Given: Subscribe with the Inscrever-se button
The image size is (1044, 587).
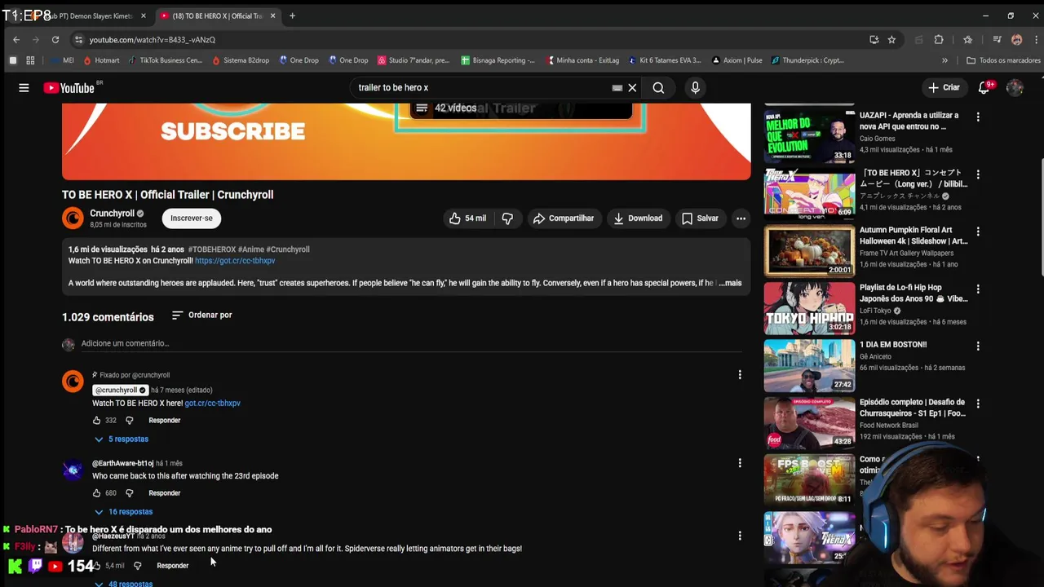Looking at the screenshot, I should [x=192, y=218].
